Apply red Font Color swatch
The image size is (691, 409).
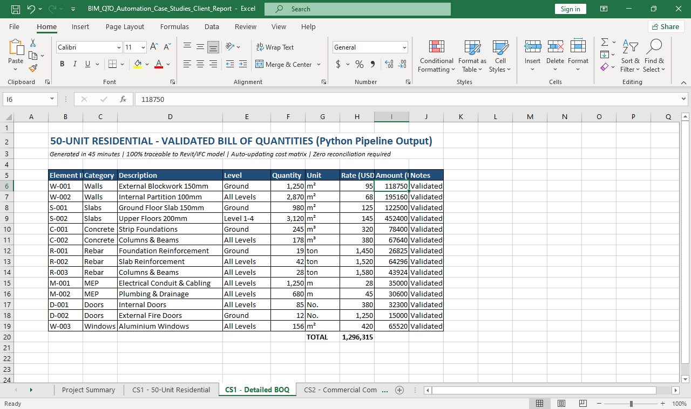pos(159,64)
